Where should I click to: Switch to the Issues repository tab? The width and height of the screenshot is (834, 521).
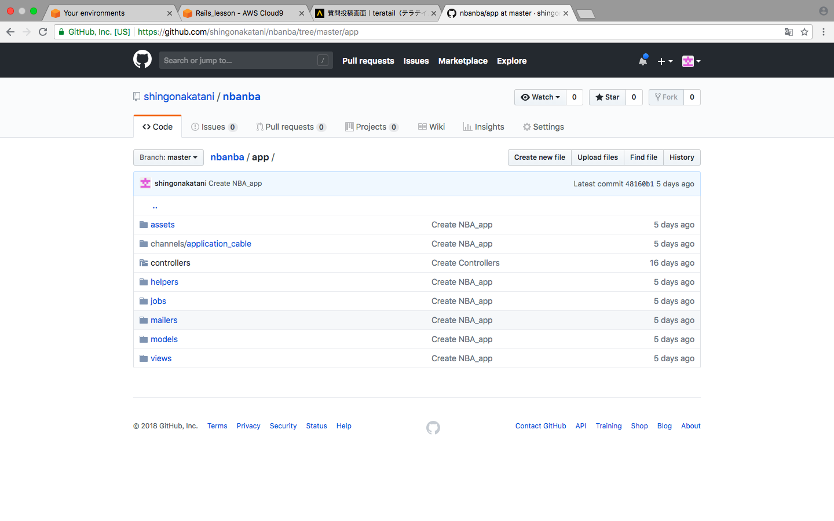(214, 127)
